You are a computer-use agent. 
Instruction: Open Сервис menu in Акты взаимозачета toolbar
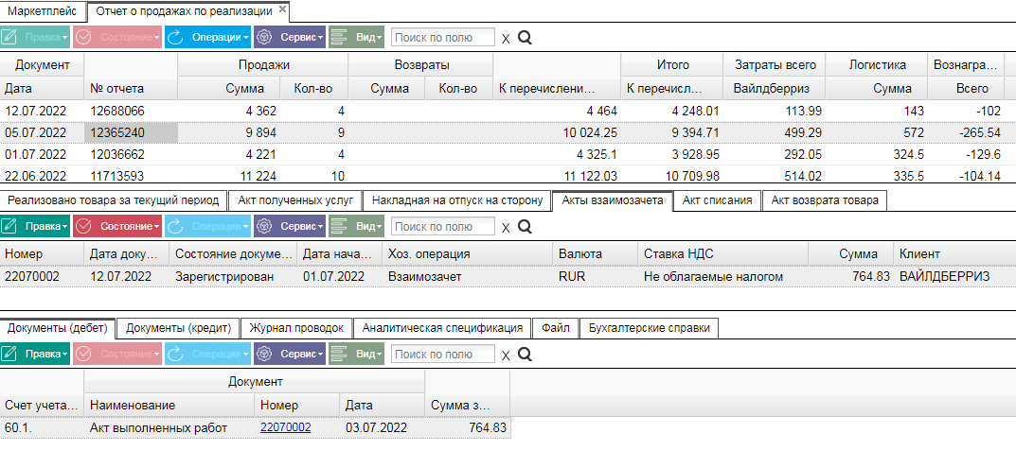click(x=290, y=227)
